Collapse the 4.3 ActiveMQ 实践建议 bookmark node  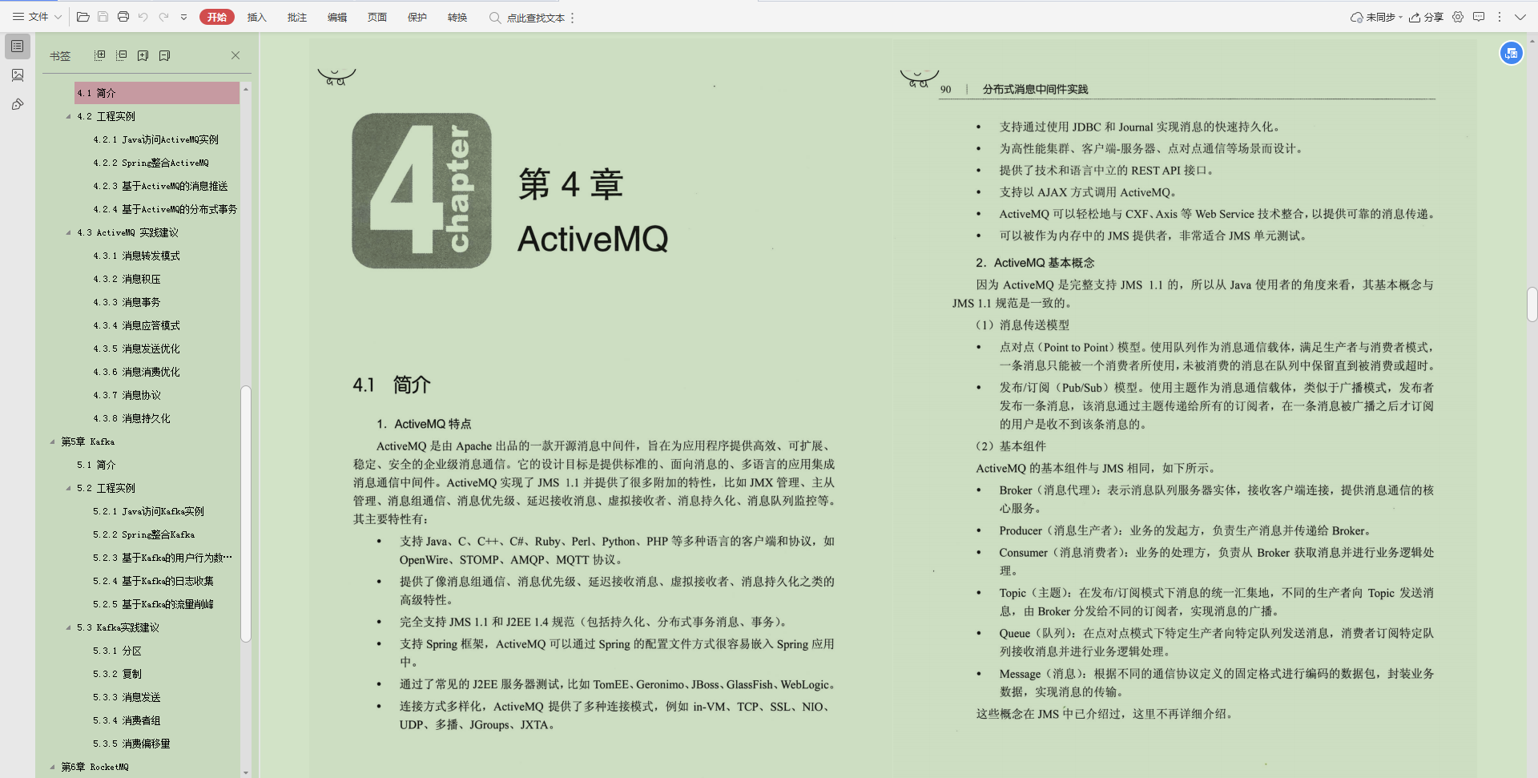(x=69, y=232)
